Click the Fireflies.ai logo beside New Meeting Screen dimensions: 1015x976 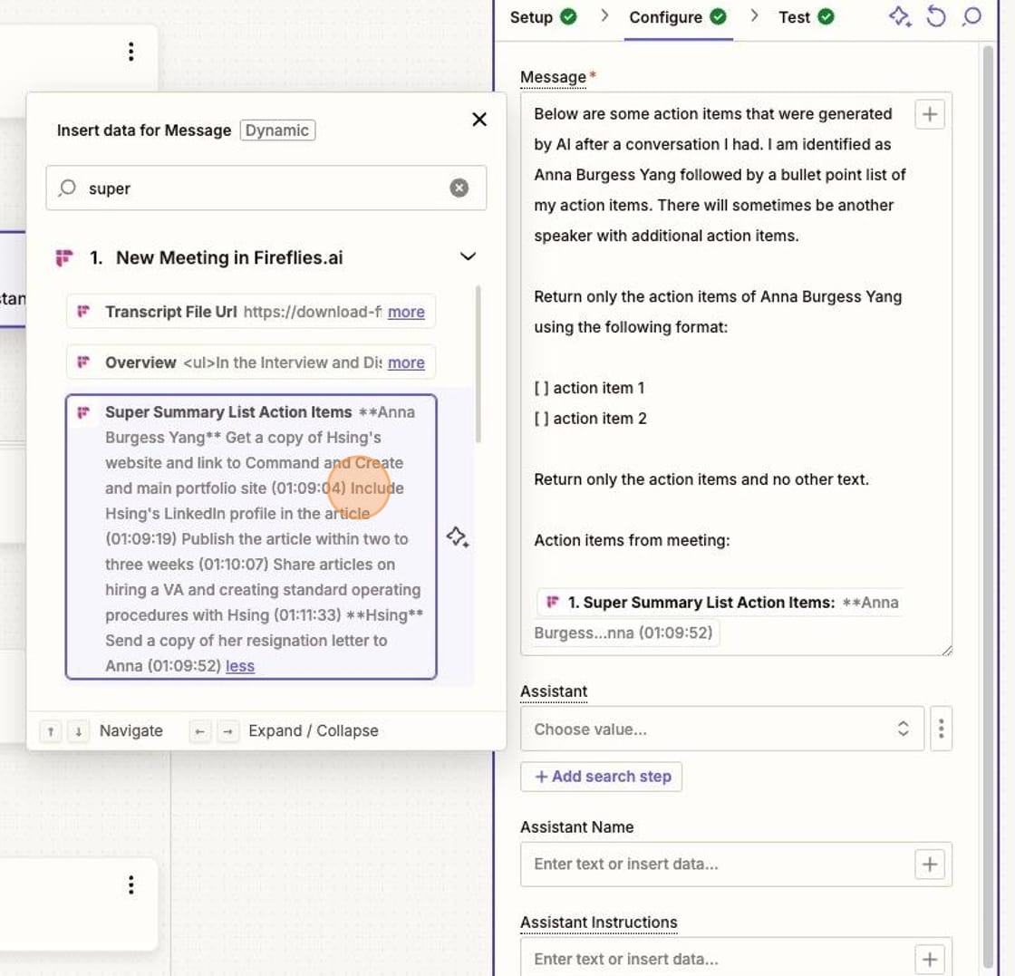click(x=64, y=257)
